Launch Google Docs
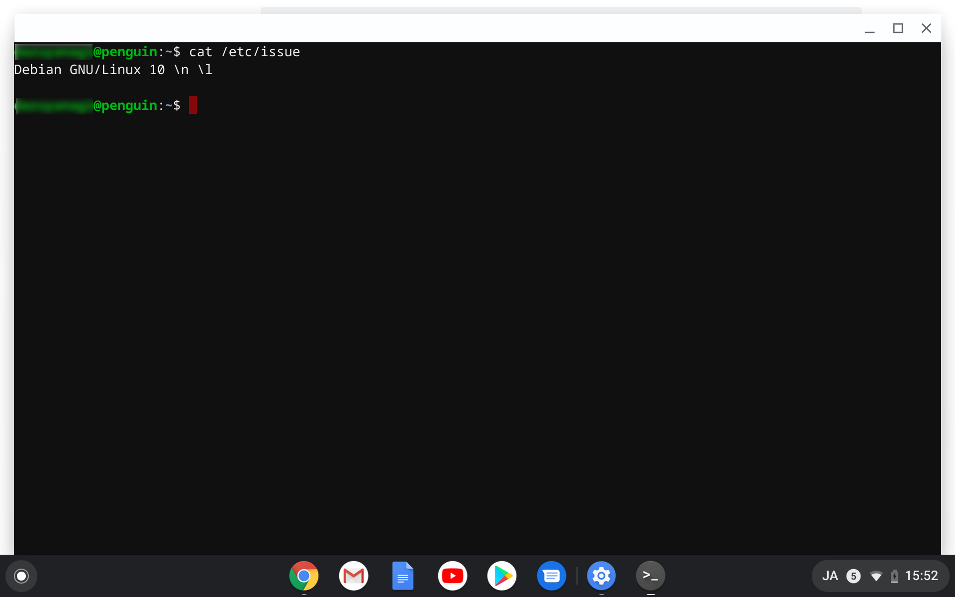Image resolution: width=955 pixels, height=597 pixels. [x=403, y=576]
